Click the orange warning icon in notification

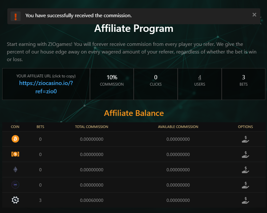pos(16,16)
